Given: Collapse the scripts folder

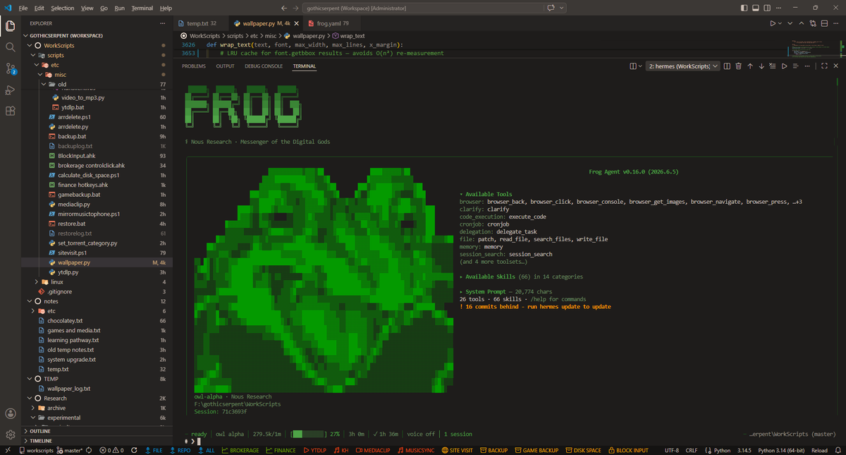Looking at the screenshot, I should pos(34,55).
